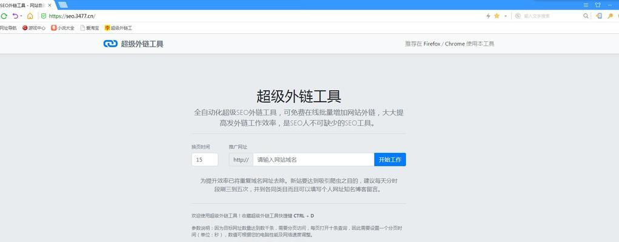Image resolution: width=619 pixels, height=242 pixels.
Task: Open a new tab with the plus button
Action: 63,5
